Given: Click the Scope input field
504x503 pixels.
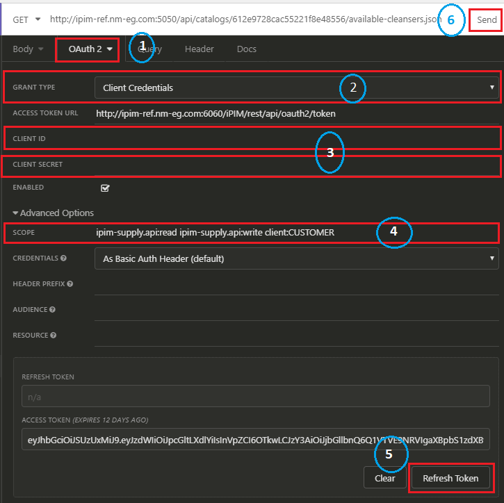Looking at the screenshot, I should [296, 232].
